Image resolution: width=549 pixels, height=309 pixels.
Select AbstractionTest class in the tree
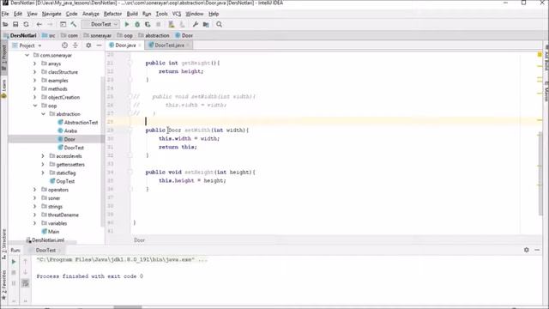pos(77,123)
